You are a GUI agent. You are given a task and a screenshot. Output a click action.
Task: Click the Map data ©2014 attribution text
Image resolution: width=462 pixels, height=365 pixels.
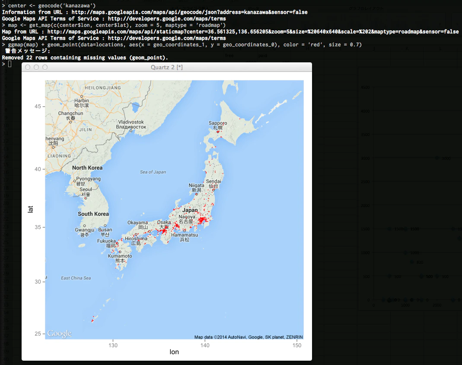pyautogui.click(x=249, y=337)
